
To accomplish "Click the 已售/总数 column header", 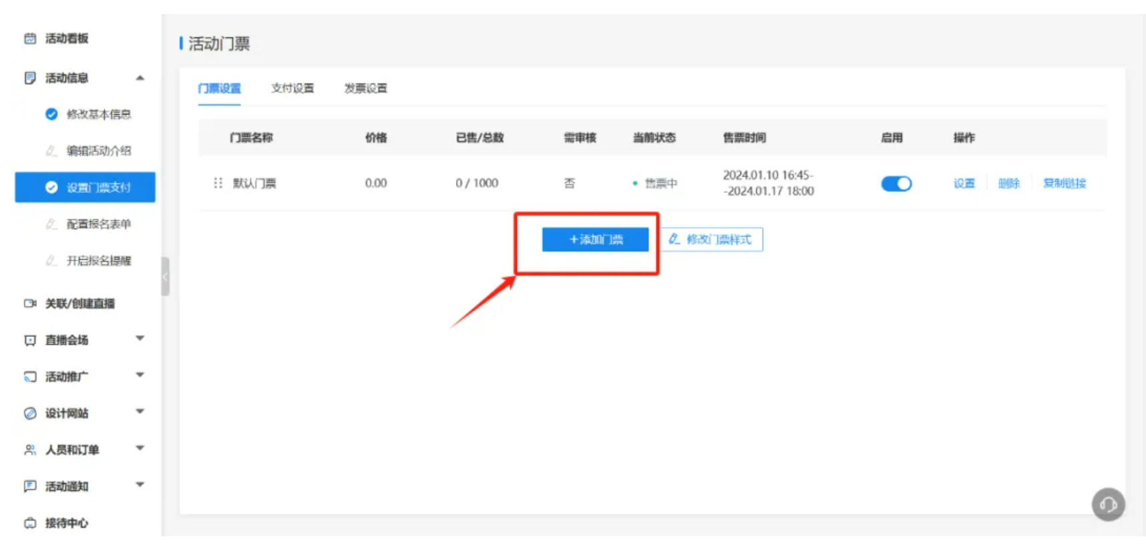I will 480,137.
